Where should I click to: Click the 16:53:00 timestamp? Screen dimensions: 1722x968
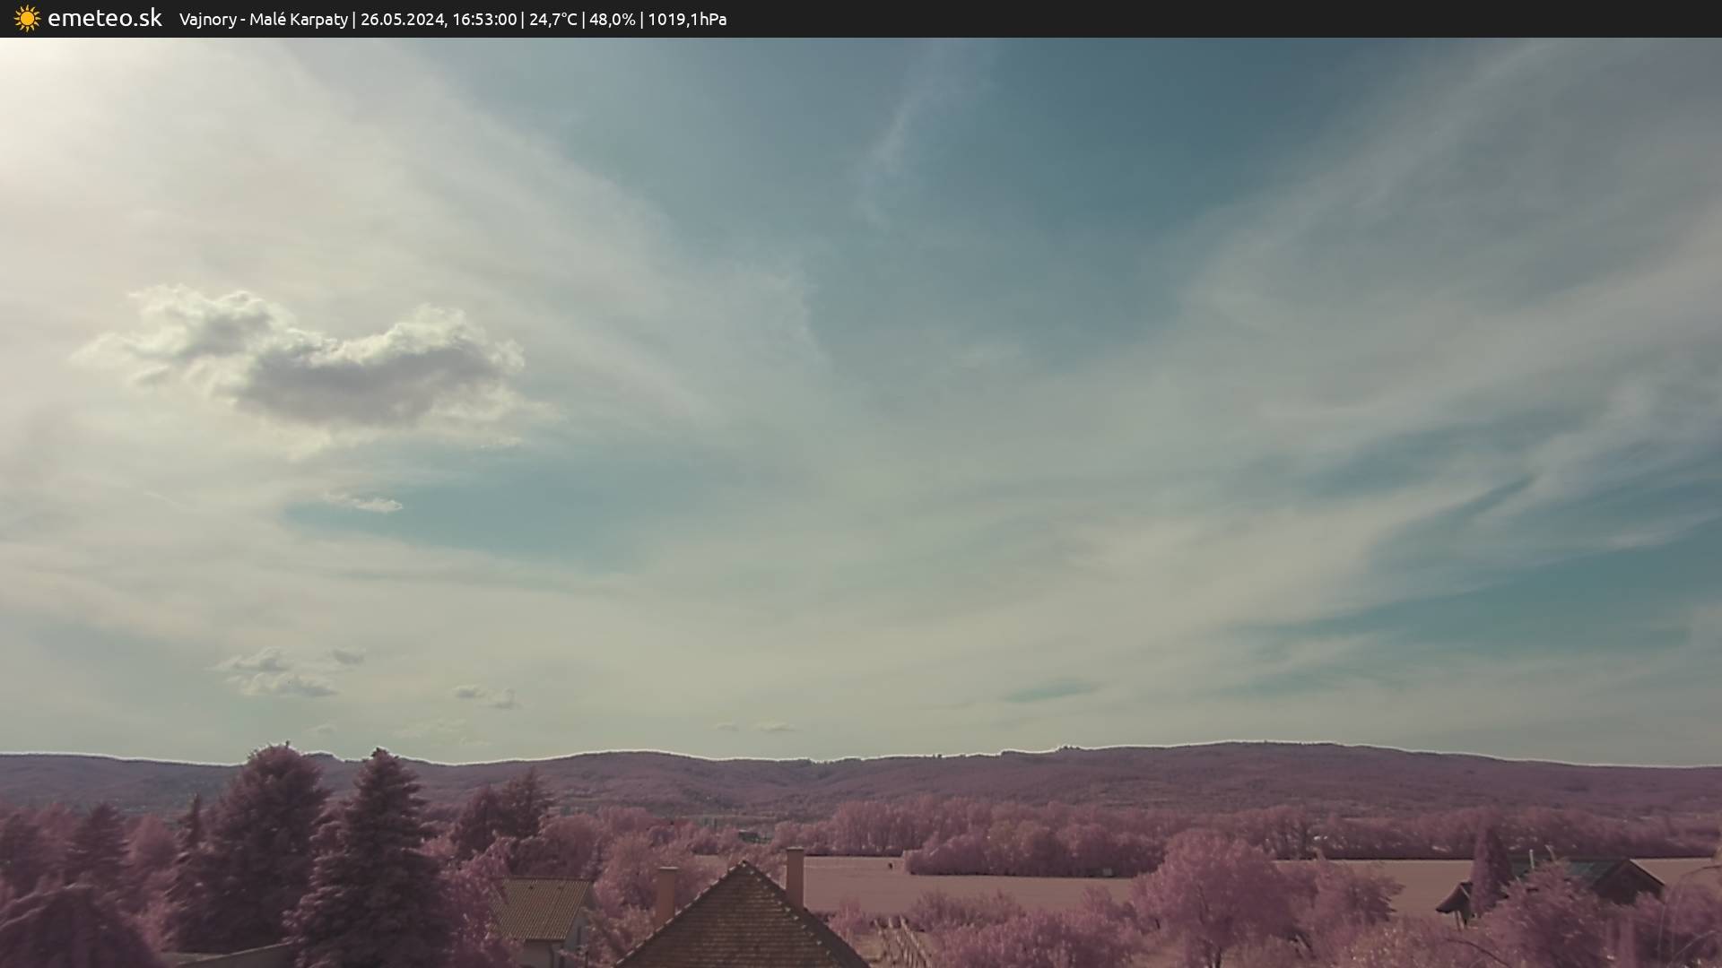click(484, 20)
